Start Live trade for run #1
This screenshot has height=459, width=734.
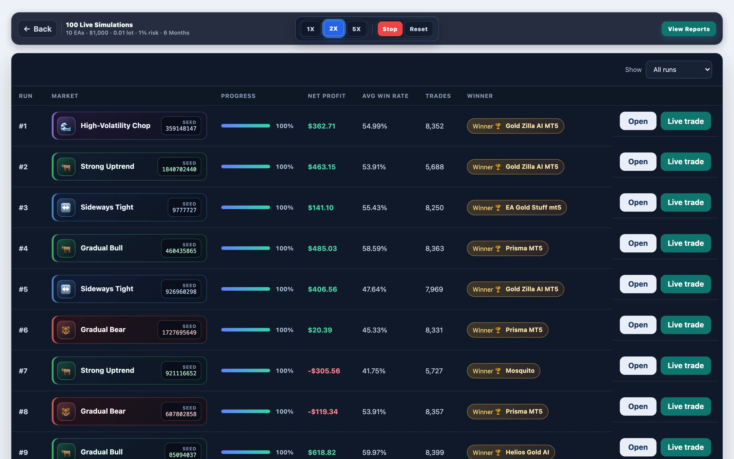click(686, 121)
